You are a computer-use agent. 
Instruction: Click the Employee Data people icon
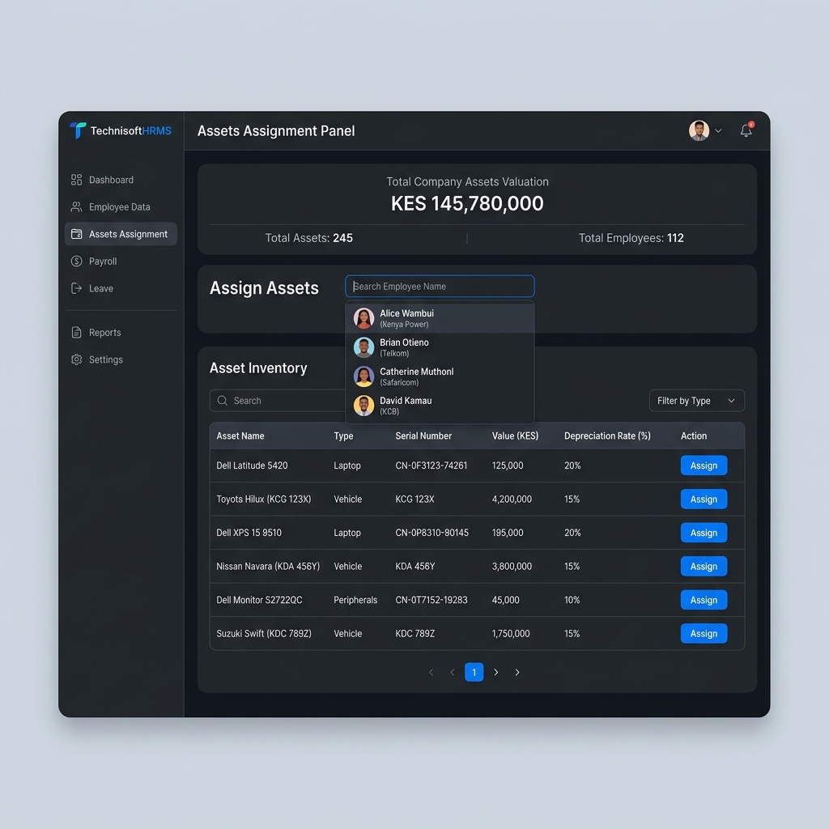click(x=77, y=206)
